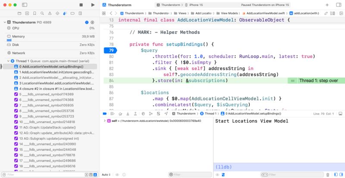Toggle the blue app-frames filter button
The width and height of the screenshot is (345, 178).
[x=95, y=175]
